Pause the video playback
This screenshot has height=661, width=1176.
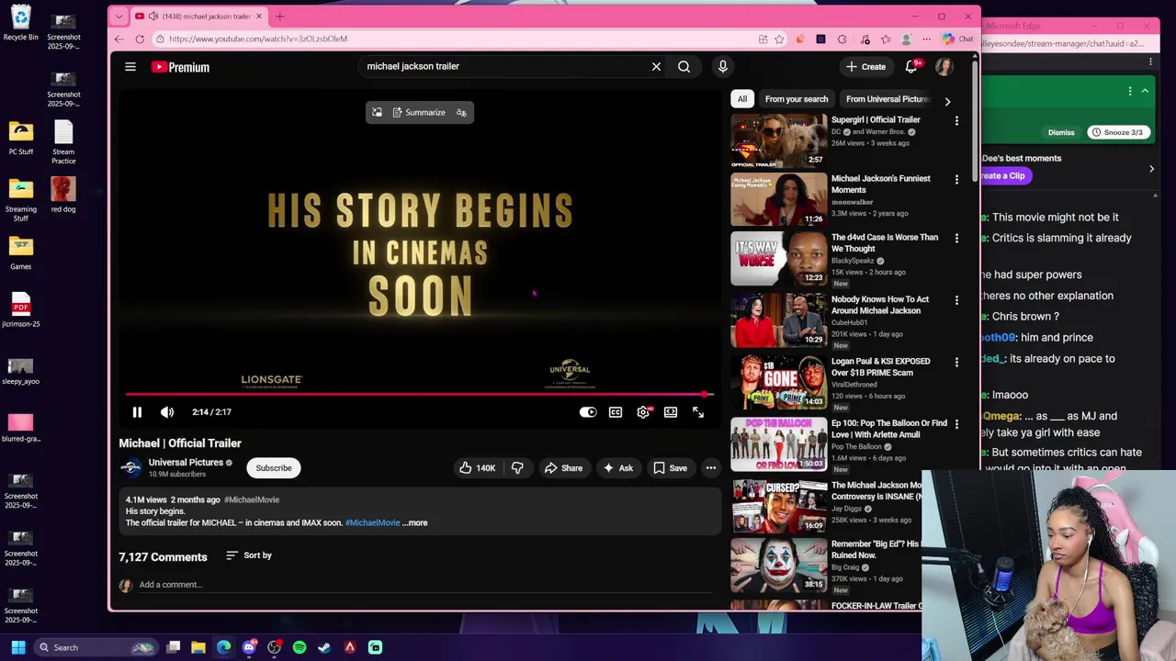pyautogui.click(x=137, y=412)
